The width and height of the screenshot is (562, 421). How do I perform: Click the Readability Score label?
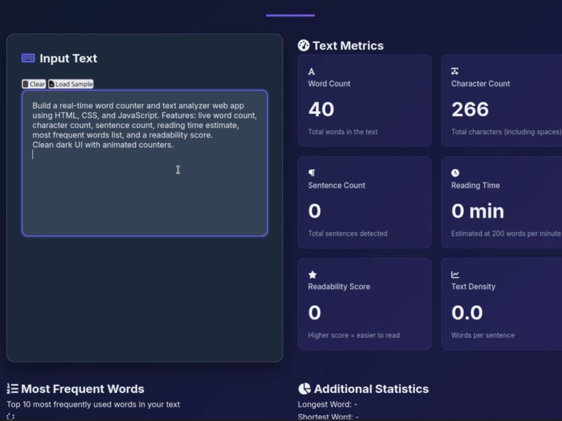click(339, 287)
